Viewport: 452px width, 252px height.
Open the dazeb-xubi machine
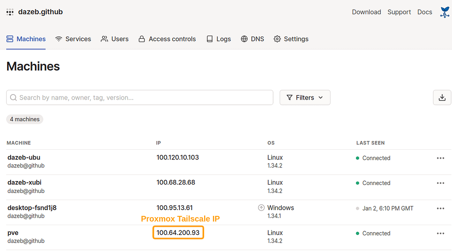24,182
